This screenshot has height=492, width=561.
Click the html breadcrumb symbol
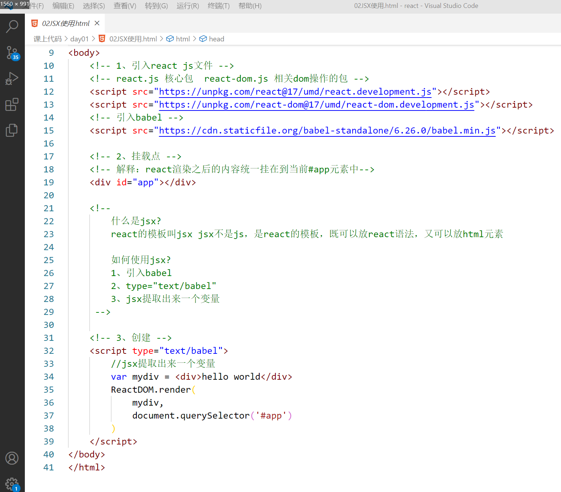point(178,39)
